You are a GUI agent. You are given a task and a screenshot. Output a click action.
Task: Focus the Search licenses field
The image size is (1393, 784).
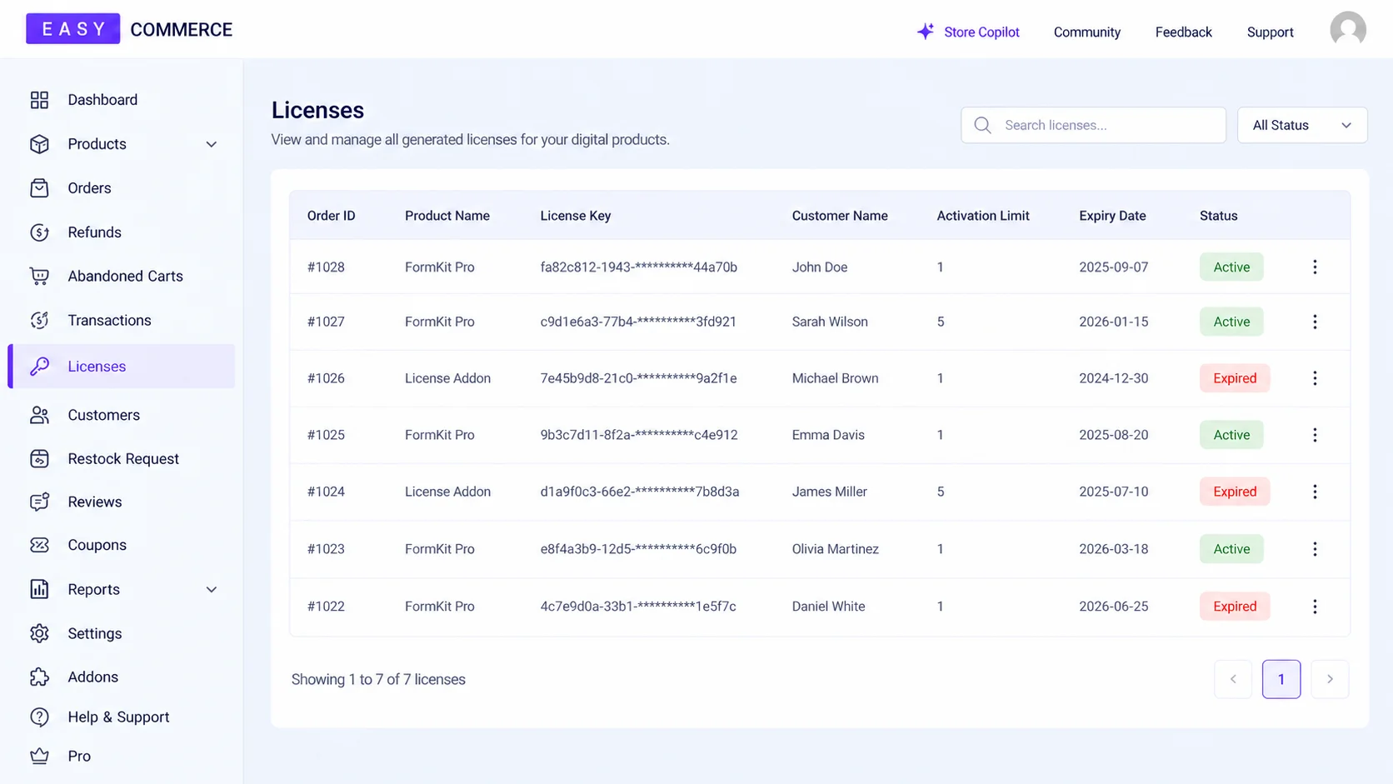click(1093, 125)
